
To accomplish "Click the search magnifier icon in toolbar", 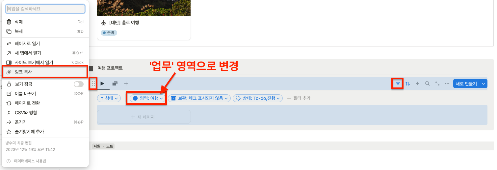I will coord(427,84).
